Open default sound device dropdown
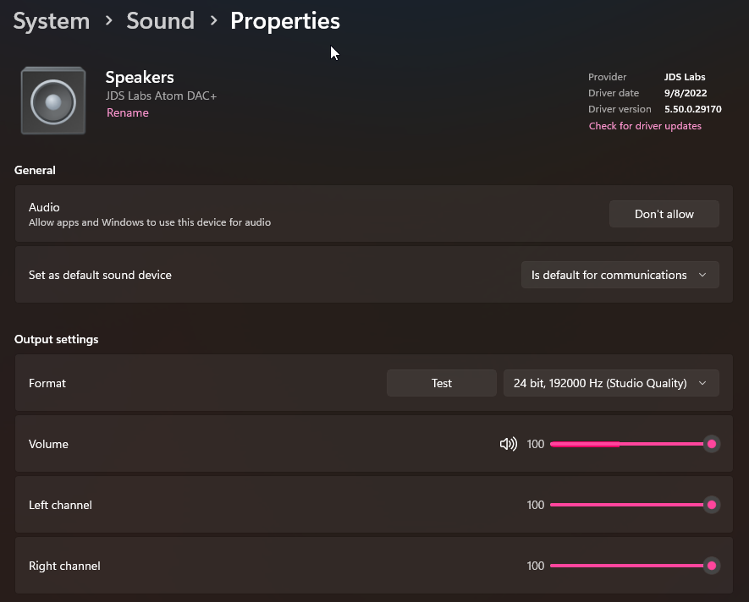The image size is (749, 602). tap(620, 275)
